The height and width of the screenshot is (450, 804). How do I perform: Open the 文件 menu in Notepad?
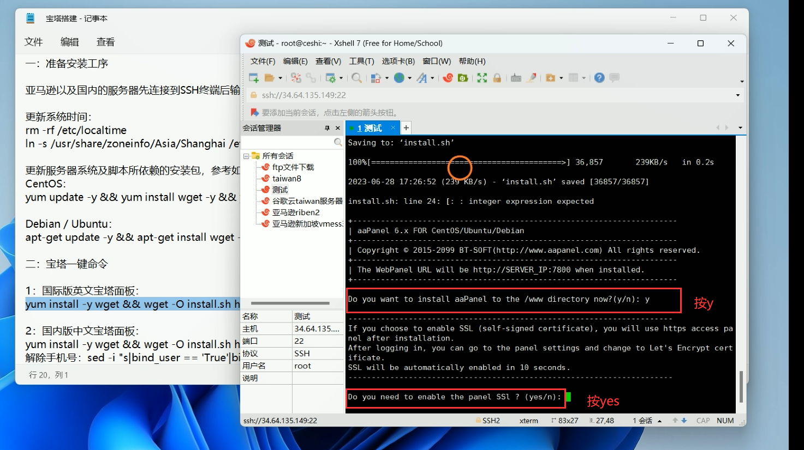(x=34, y=42)
